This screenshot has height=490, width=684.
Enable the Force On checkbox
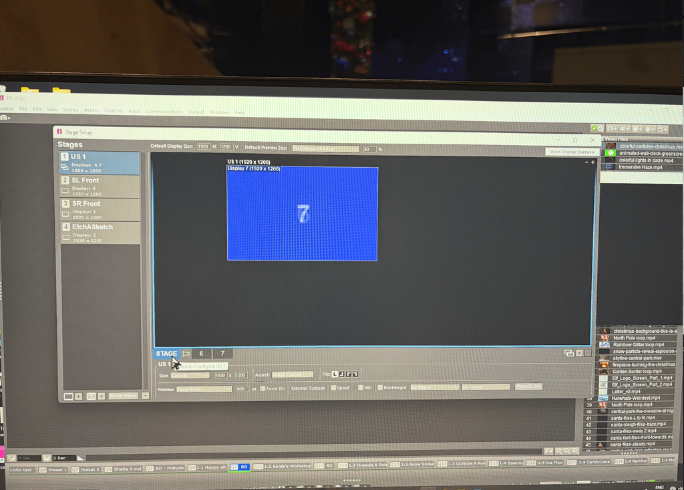tap(263, 388)
